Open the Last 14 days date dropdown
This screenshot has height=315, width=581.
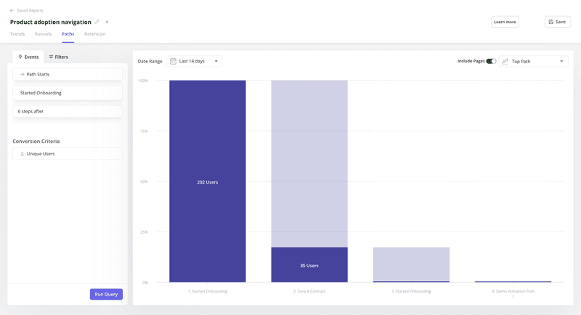point(194,62)
